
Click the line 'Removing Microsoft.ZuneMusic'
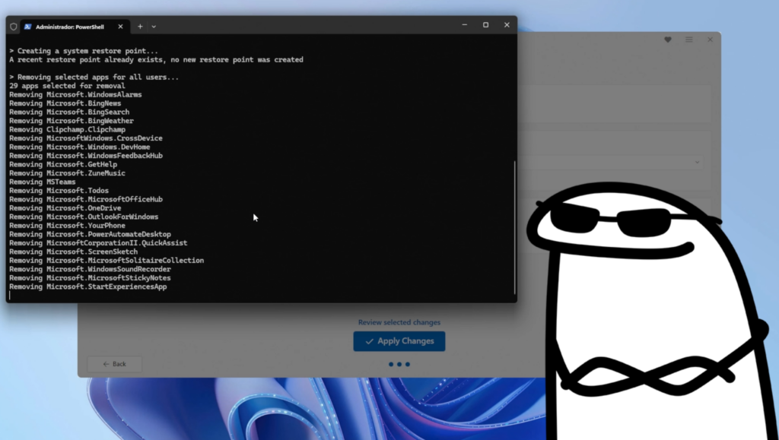pyautogui.click(x=67, y=173)
